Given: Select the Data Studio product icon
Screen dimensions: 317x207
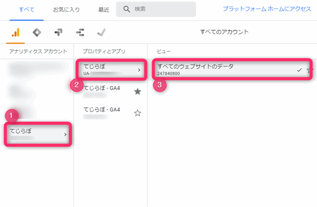Looking at the screenshot, I should pyautogui.click(x=80, y=32).
